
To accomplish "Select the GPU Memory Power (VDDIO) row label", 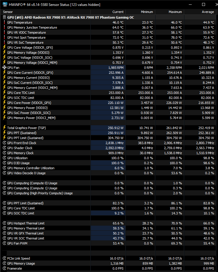I will [27, 108].
